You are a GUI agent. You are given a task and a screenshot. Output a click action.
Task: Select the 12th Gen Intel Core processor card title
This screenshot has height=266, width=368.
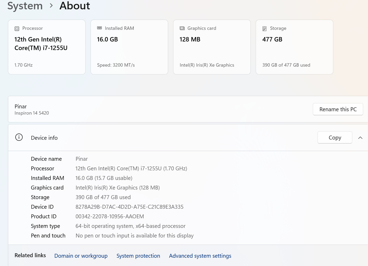click(x=41, y=44)
